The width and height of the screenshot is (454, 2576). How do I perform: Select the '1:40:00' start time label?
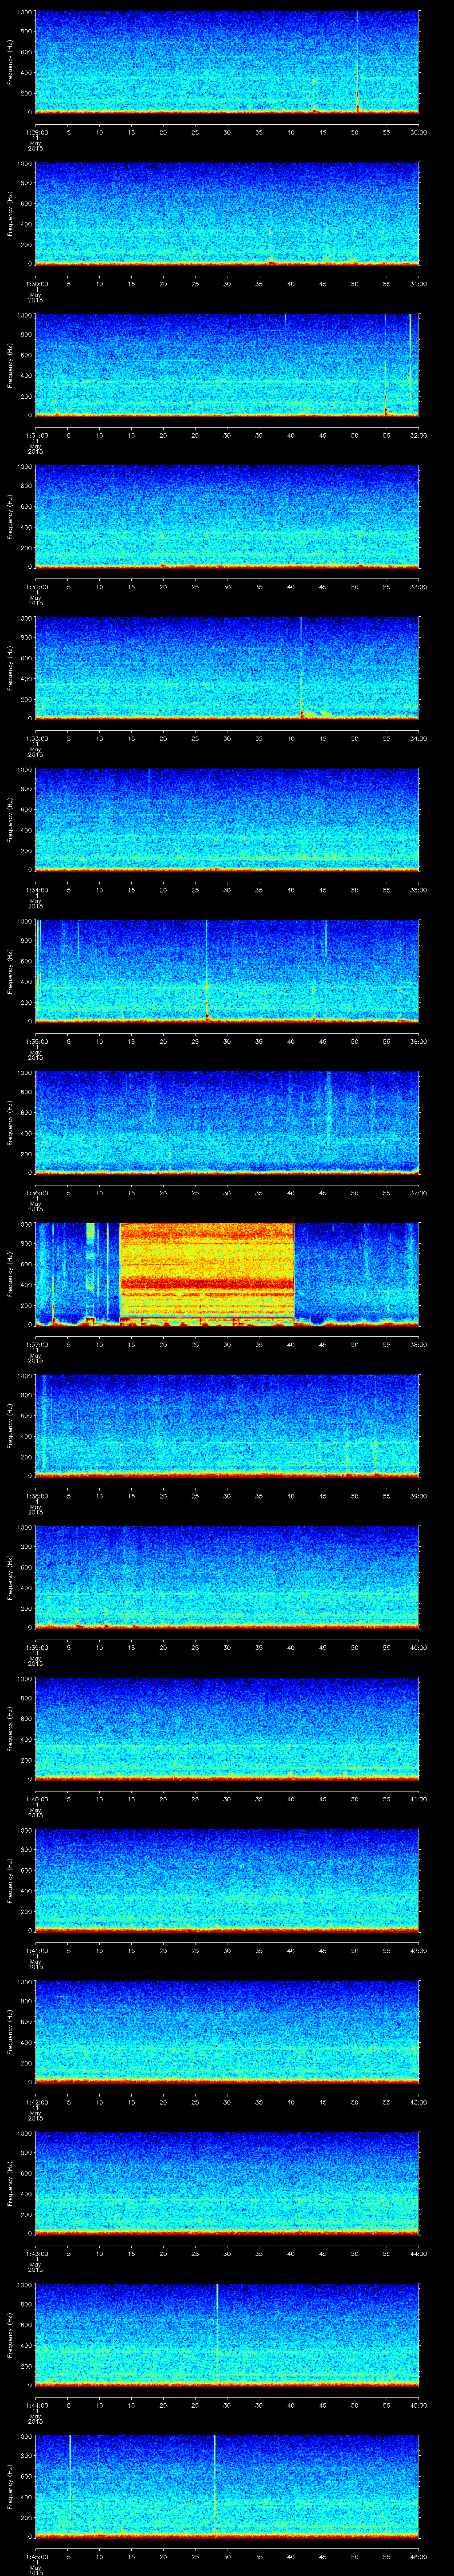tap(36, 1799)
